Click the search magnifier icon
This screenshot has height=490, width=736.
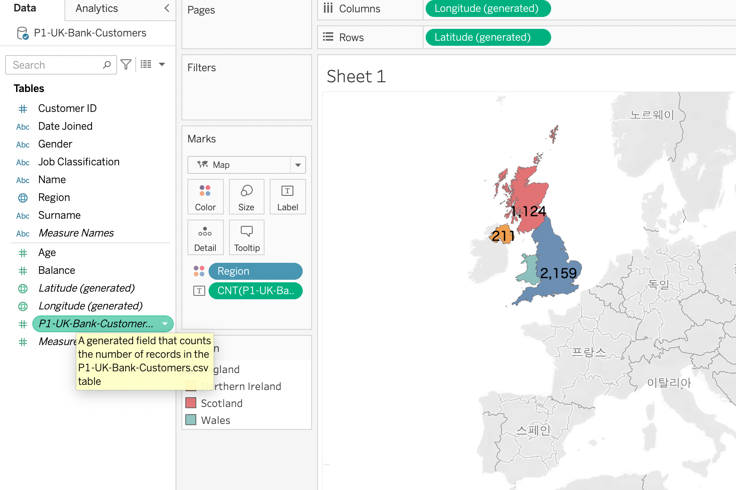107,65
